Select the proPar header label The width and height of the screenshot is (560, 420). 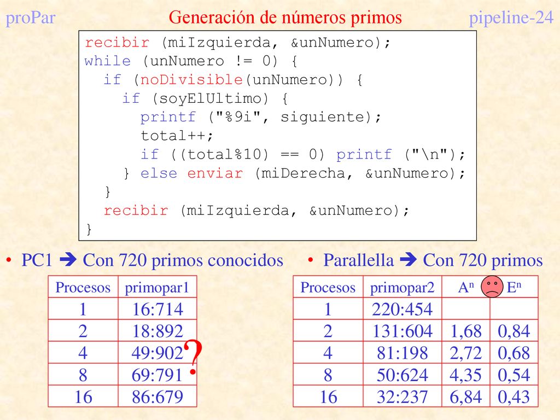pyautogui.click(x=31, y=17)
